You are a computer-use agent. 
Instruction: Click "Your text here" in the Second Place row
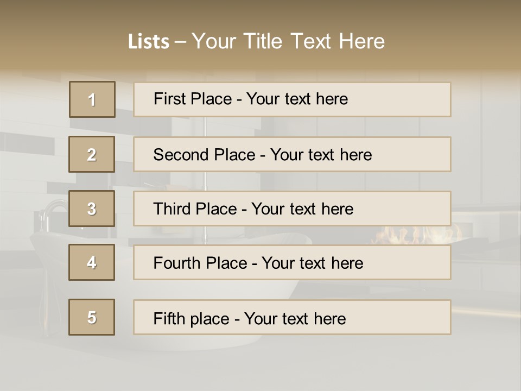[x=321, y=155]
